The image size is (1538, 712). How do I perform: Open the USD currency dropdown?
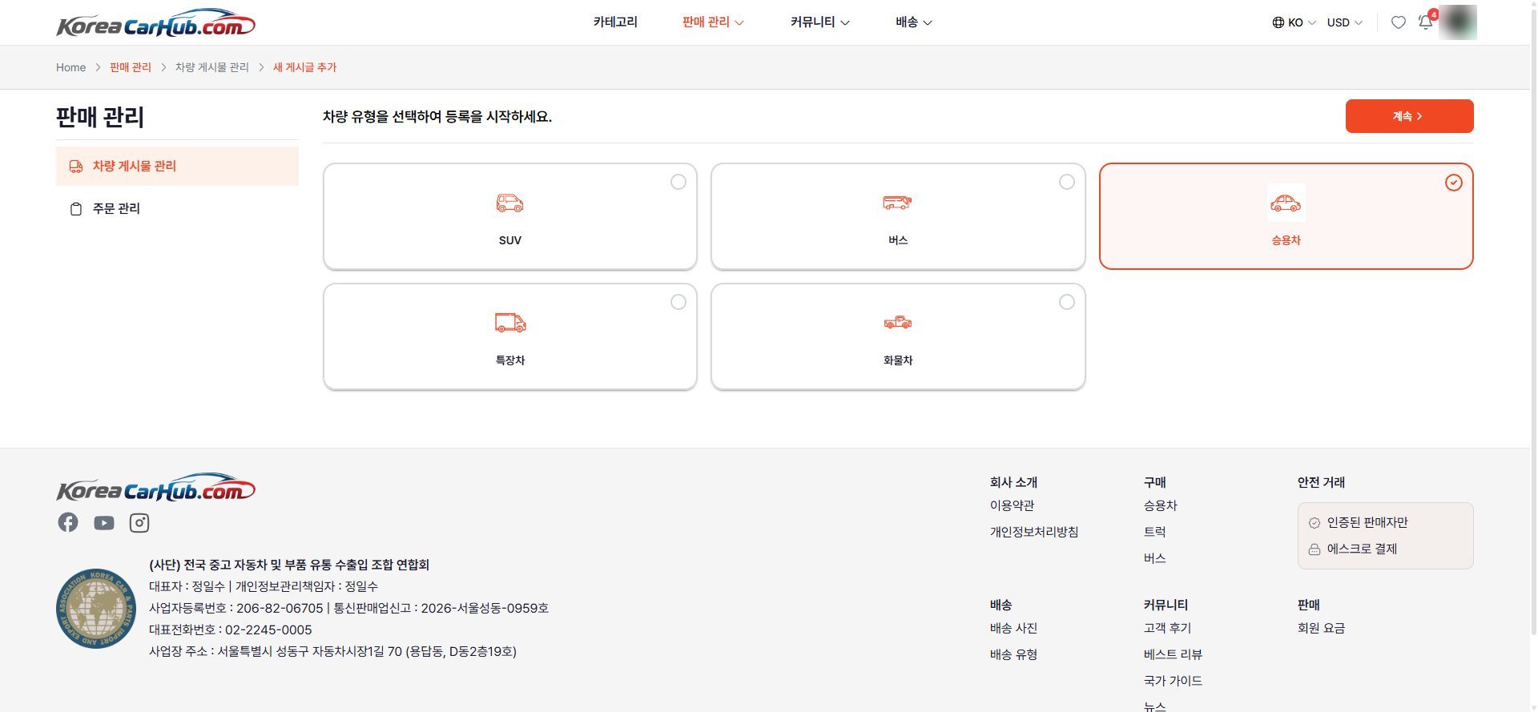click(x=1345, y=22)
